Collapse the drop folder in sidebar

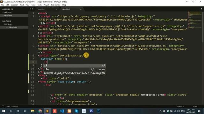[x=3, y=24]
